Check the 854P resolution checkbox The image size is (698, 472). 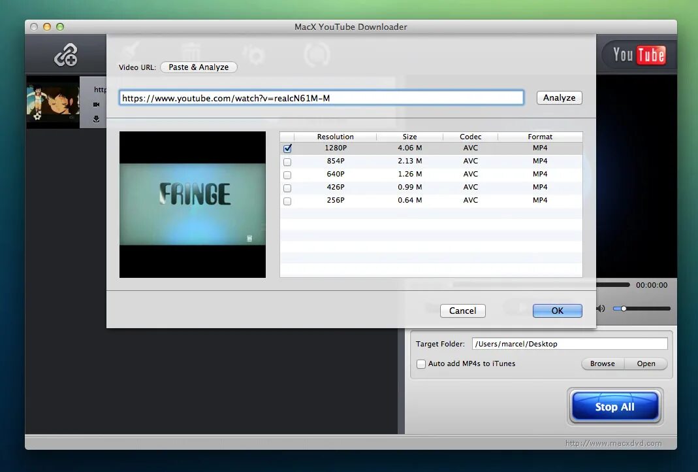(x=287, y=161)
